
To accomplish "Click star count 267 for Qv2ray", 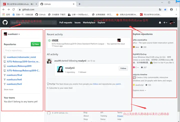I will pyautogui.click(x=144, y=67).
